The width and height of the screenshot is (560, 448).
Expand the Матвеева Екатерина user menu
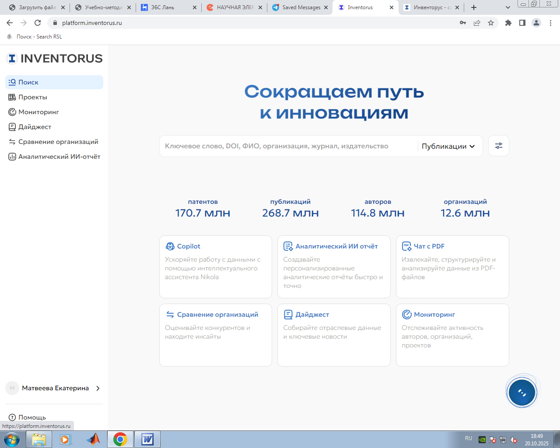pyautogui.click(x=55, y=388)
